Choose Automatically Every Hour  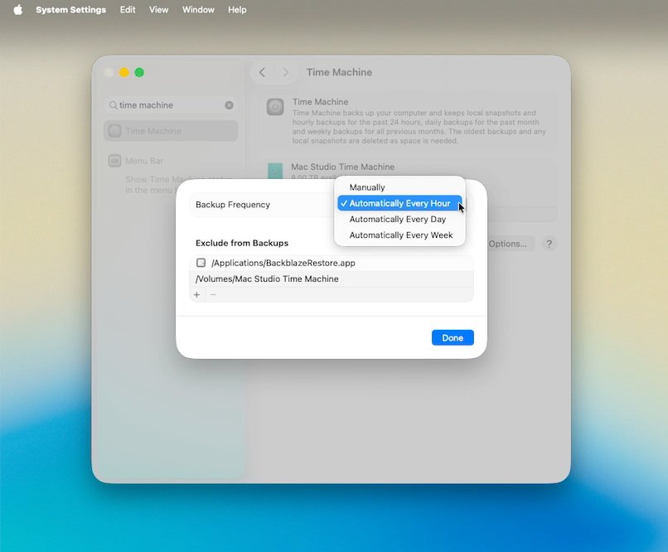pos(399,203)
